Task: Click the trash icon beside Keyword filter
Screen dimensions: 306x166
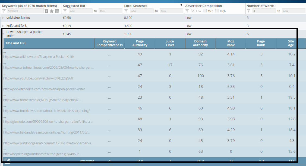Action: tap(46, 11)
